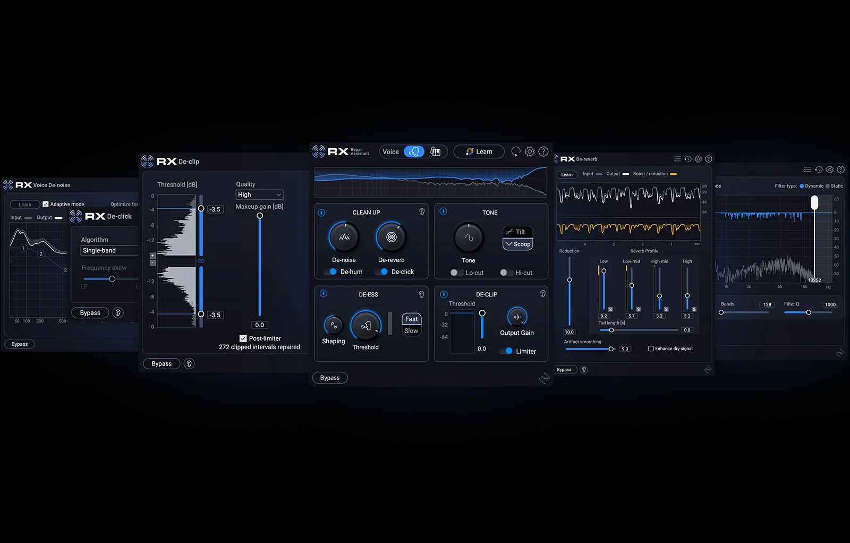Click the DE-ESS listen ear icon
850x543 pixels.
tap(421, 294)
